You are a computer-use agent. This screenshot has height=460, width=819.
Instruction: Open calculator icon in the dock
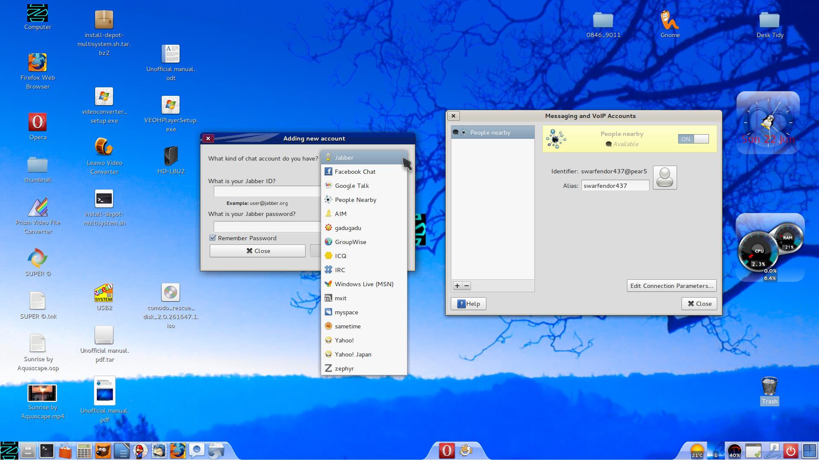(84, 451)
